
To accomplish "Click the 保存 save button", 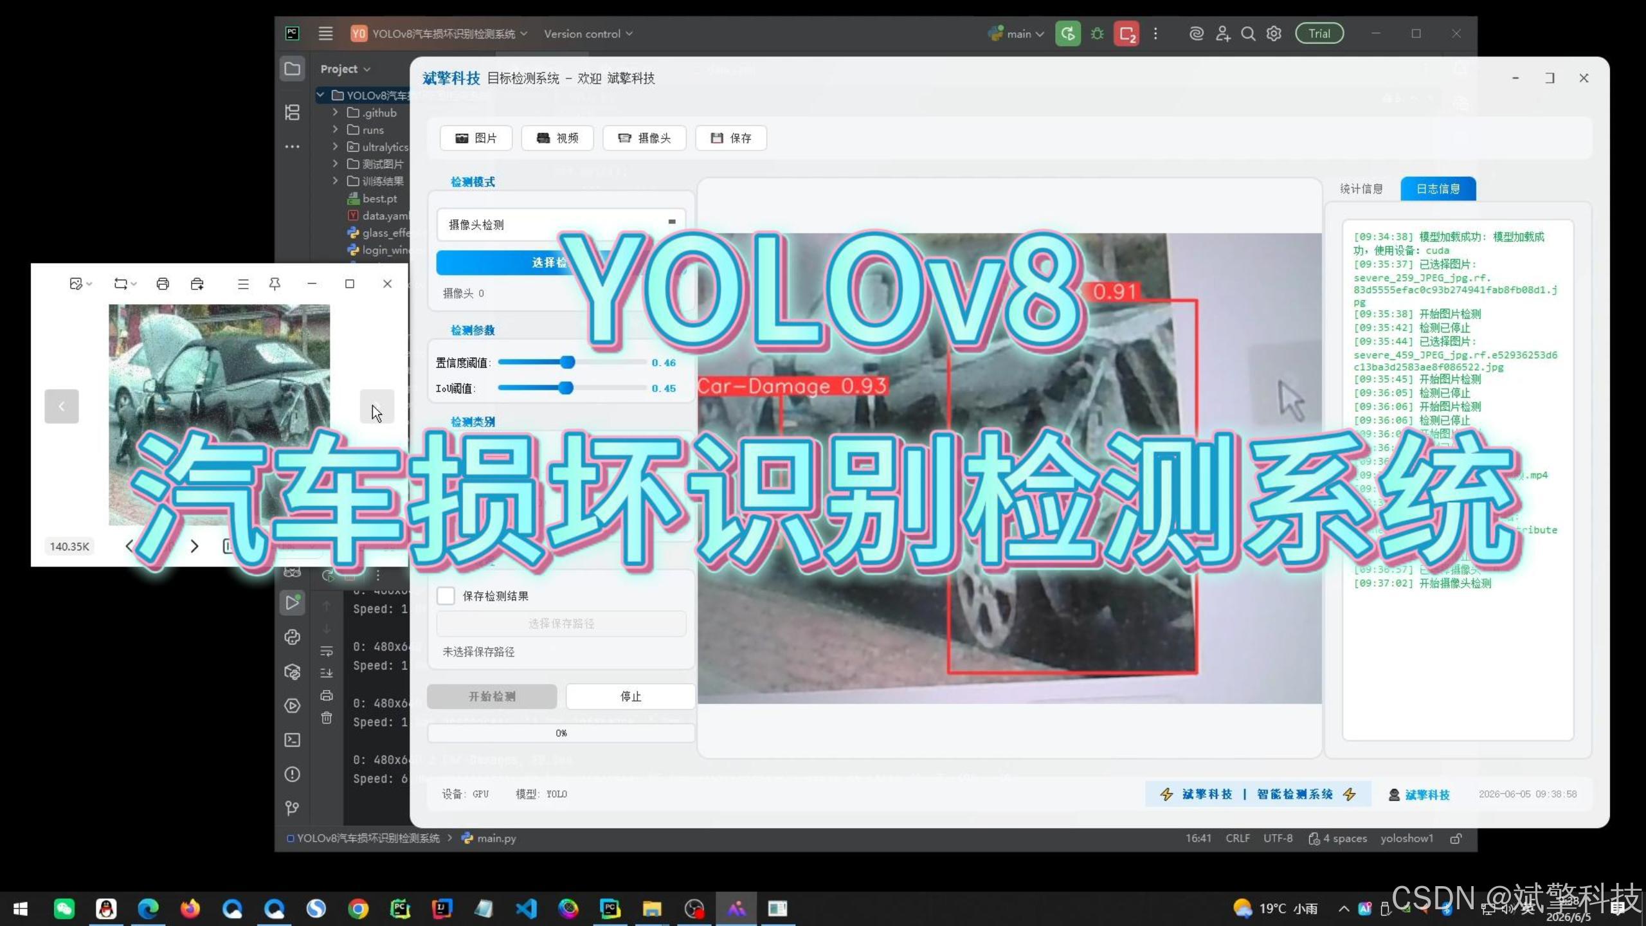I will point(731,138).
